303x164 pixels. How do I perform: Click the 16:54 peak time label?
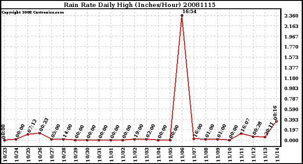coord(189,11)
